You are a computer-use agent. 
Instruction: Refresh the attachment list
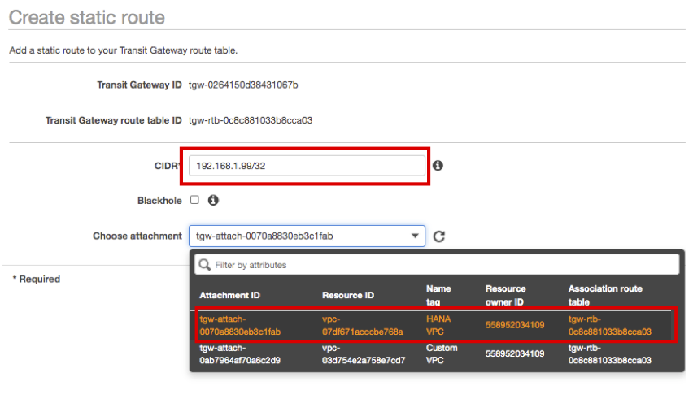(439, 236)
